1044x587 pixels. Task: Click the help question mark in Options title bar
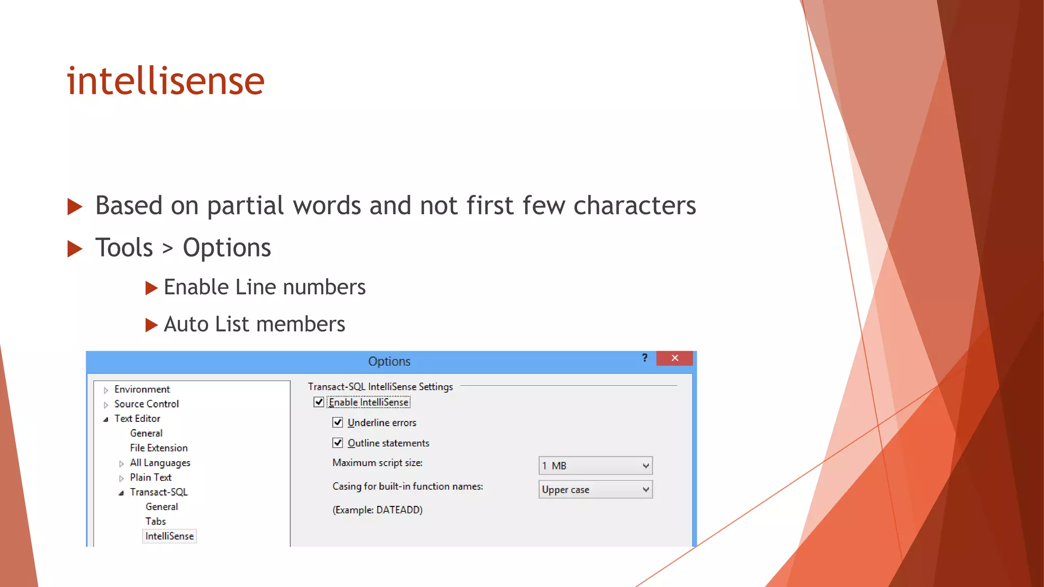(645, 358)
